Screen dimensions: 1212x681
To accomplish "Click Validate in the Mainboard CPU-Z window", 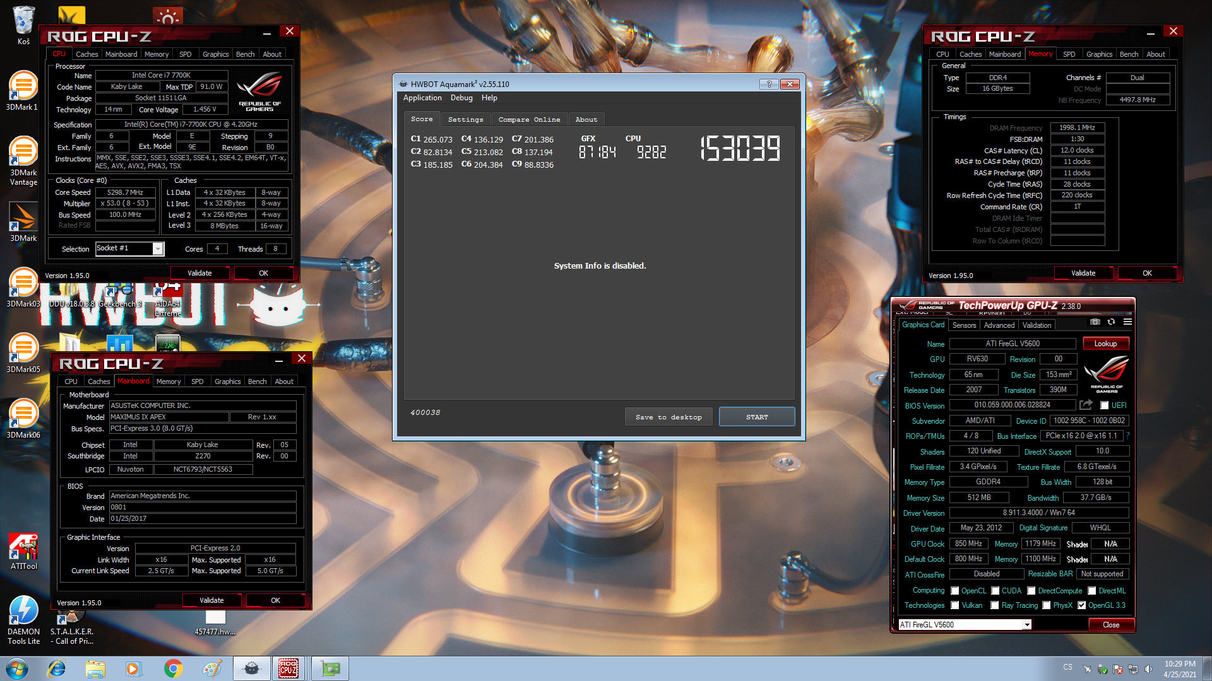I will coord(211,600).
